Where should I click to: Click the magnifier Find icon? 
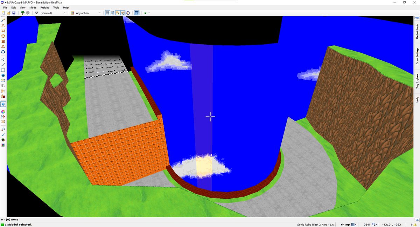coord(3,129)
